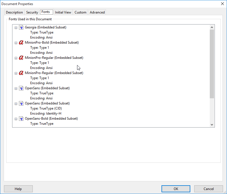The image size is (227, 194).
Task: Go to the Initial View tab
Action: click(x=63, y=12)
